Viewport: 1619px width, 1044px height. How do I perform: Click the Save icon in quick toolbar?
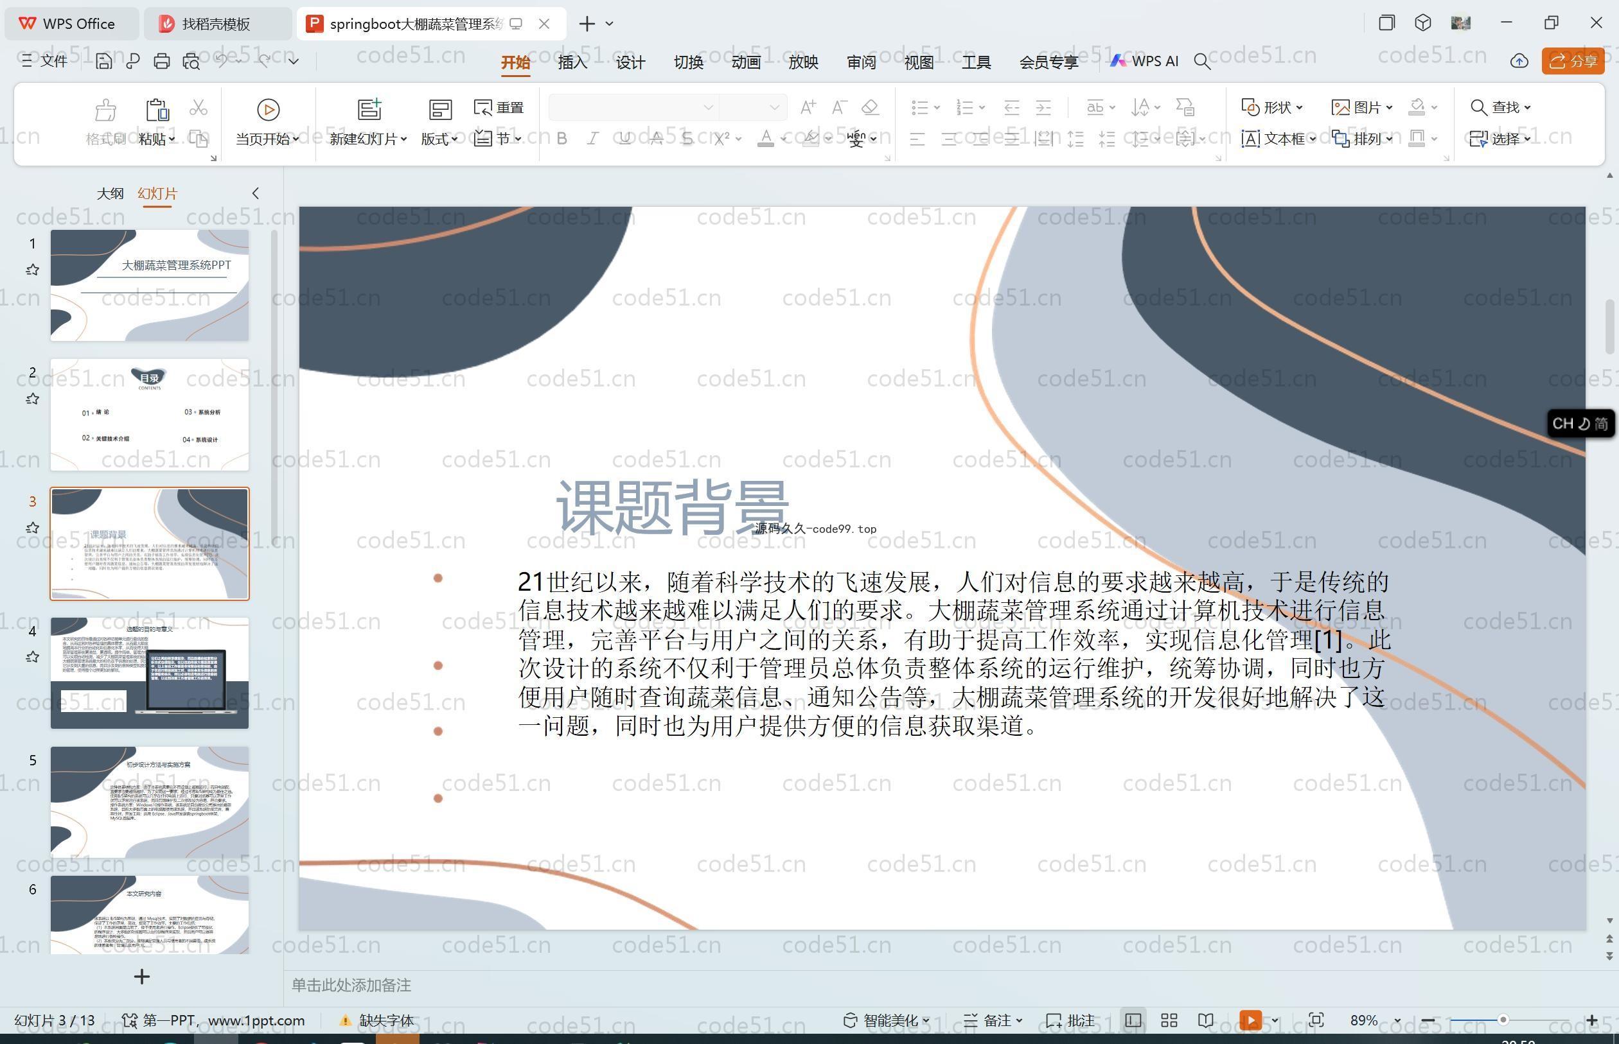104,62
